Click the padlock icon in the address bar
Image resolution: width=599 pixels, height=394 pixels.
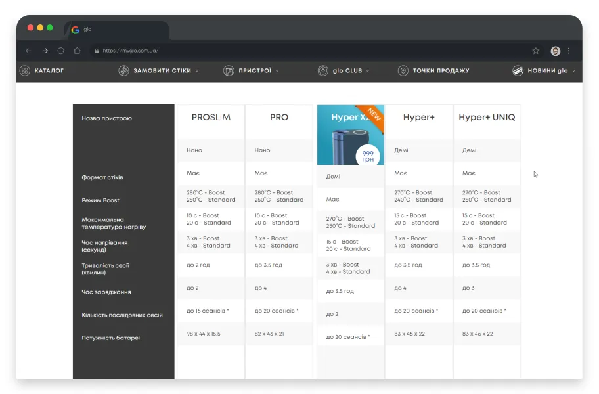click(x=97, y=51)
